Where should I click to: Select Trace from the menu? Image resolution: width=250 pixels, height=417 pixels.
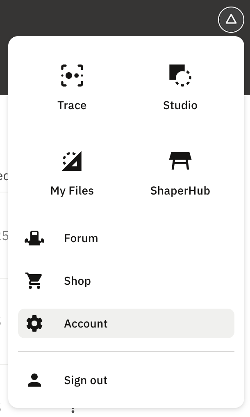(72, 105)
